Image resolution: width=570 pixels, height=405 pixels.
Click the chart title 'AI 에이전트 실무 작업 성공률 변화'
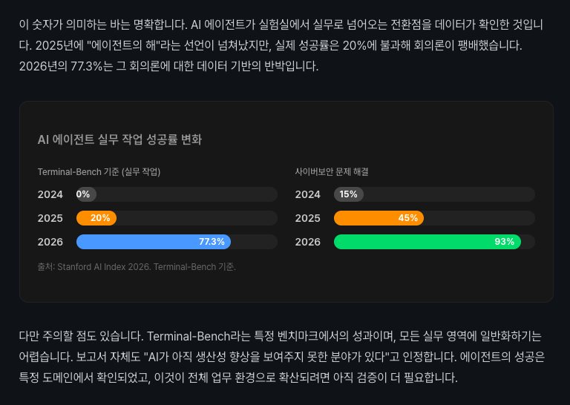(x=119, y=139)
